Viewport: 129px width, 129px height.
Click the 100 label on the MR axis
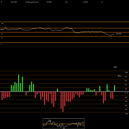[x=126, y=72]
